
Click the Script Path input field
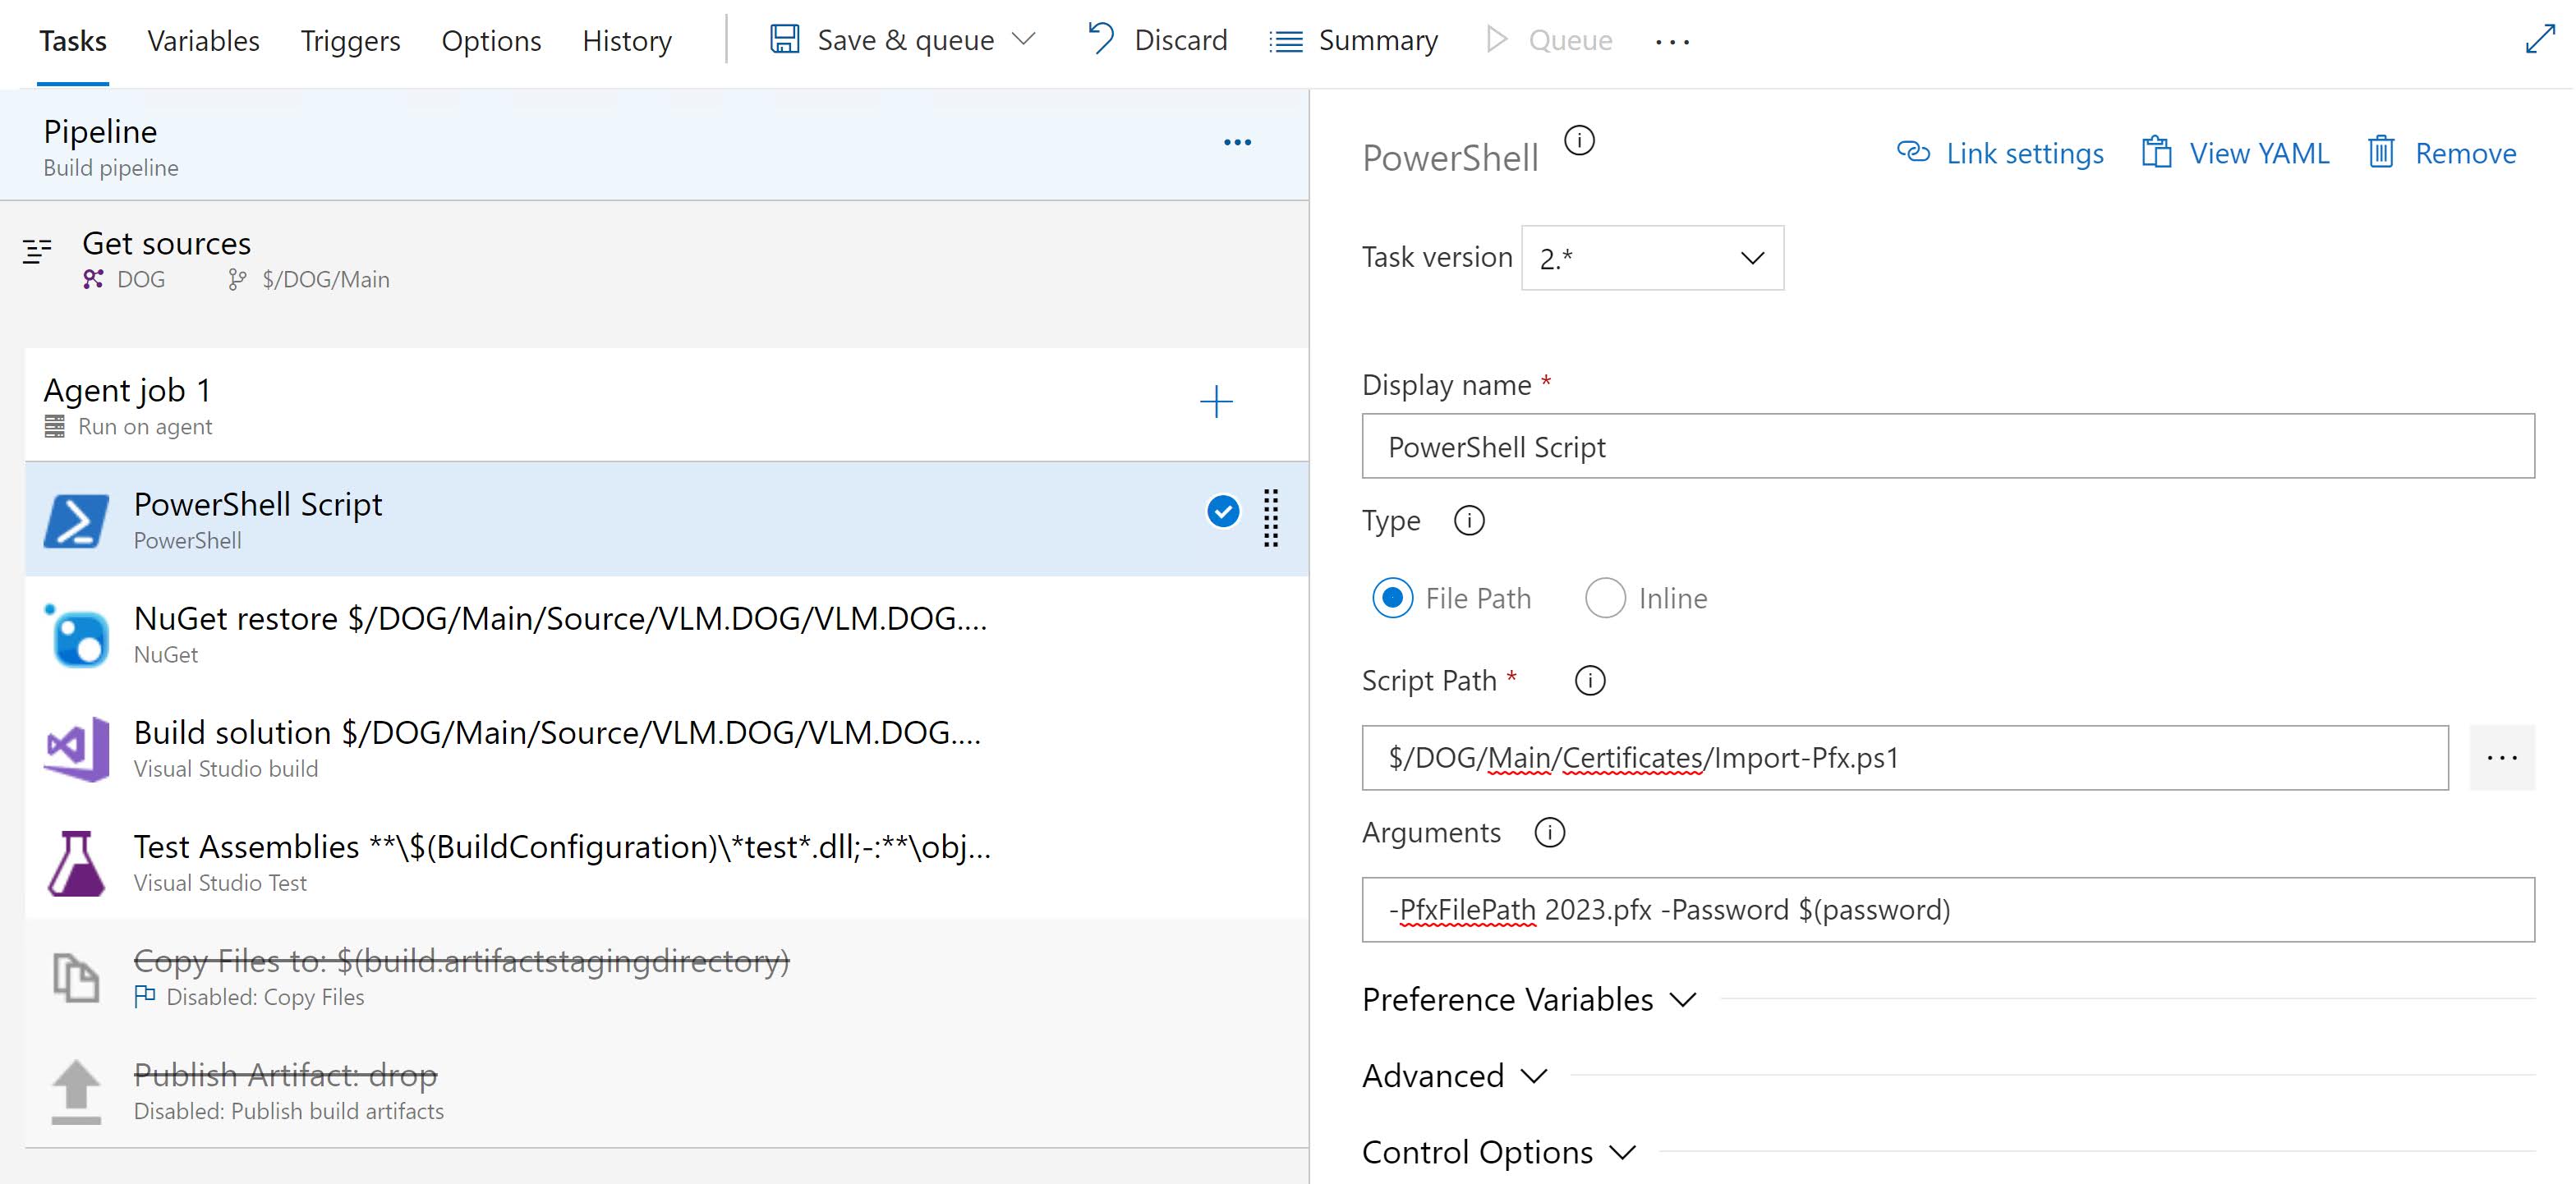tap(1905, 758)
